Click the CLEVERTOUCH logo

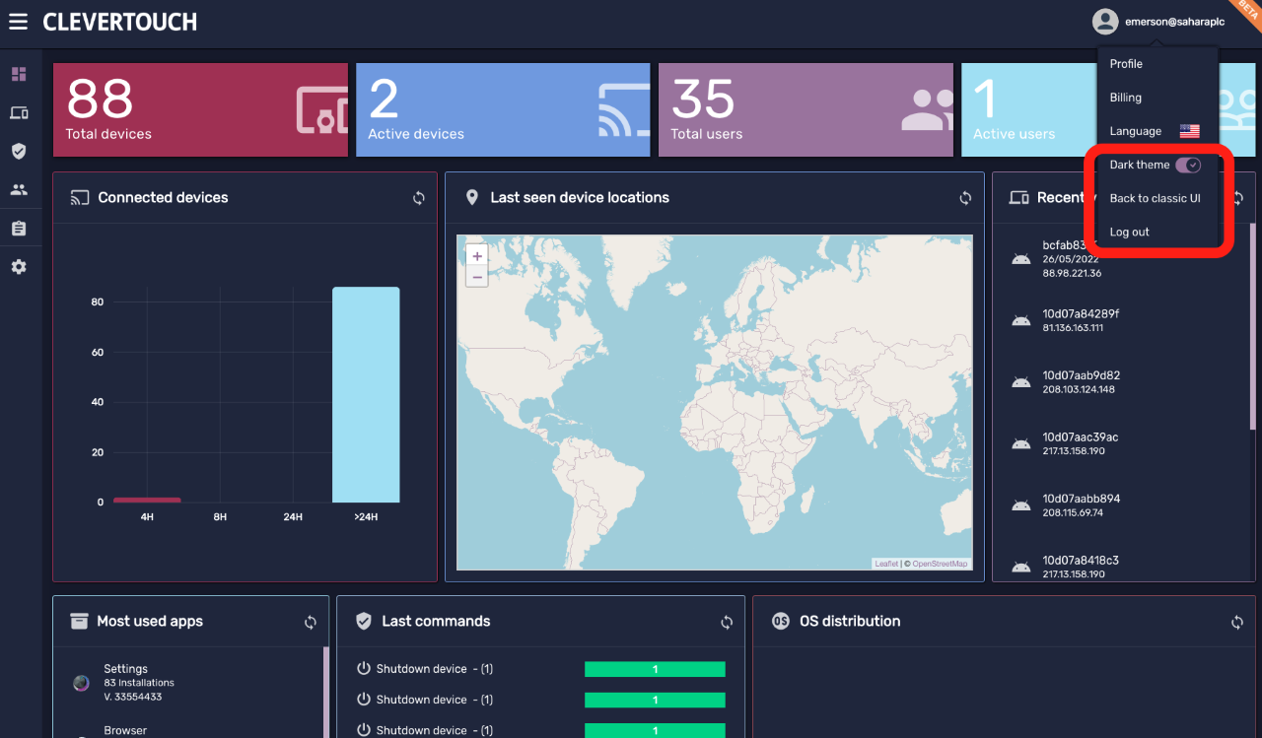pos(119,22)
